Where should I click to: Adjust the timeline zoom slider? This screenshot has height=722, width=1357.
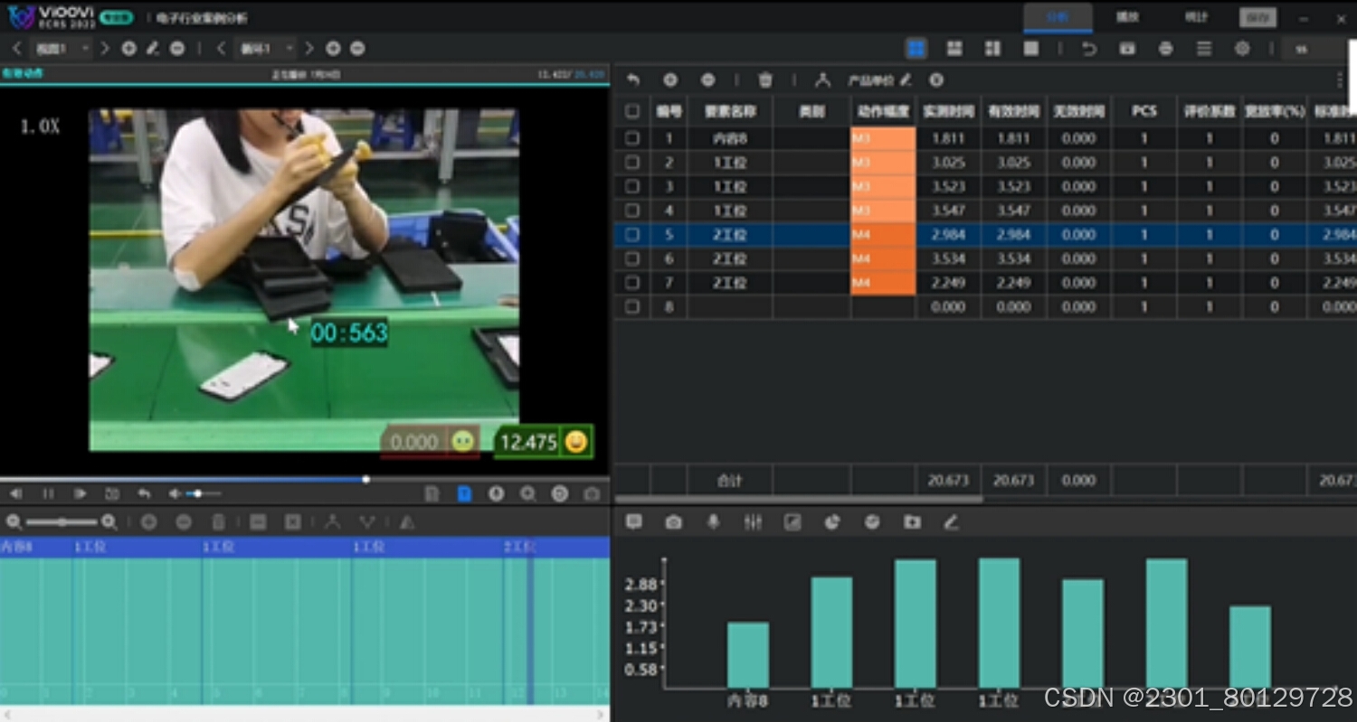62,522
